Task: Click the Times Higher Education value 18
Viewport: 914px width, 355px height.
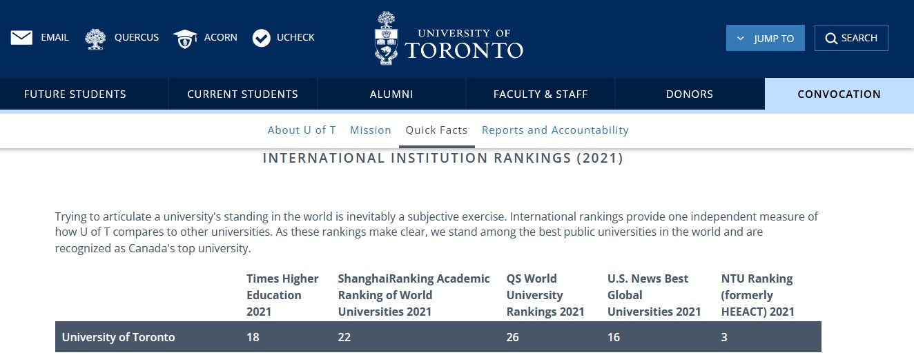Action: click(253, 337)
